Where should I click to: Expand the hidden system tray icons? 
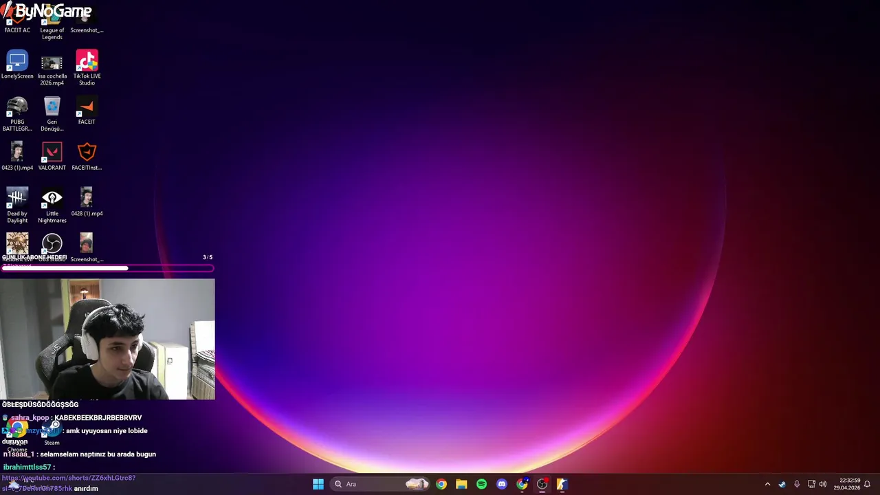[x=767, y=484]
